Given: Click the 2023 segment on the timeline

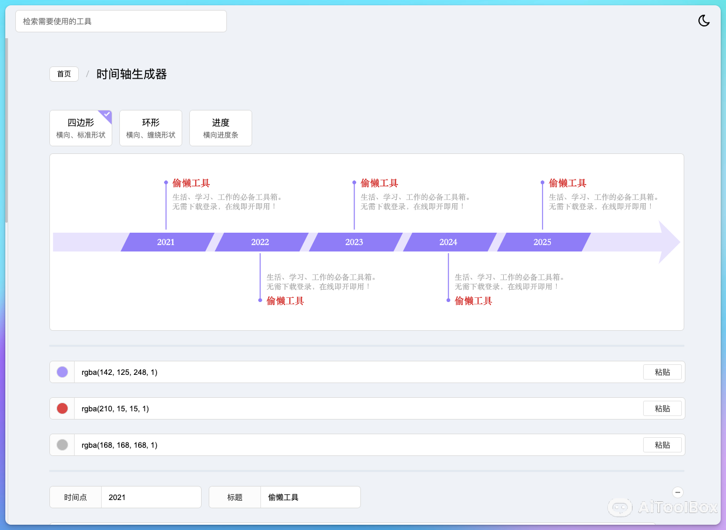Looking at the screenshot, I should (354, 241).
